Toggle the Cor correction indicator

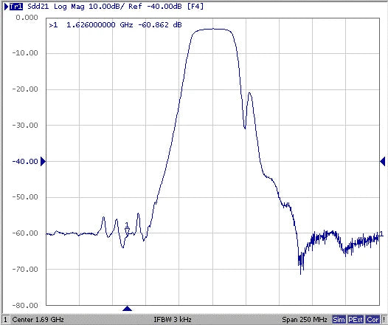tap(373, 320)
